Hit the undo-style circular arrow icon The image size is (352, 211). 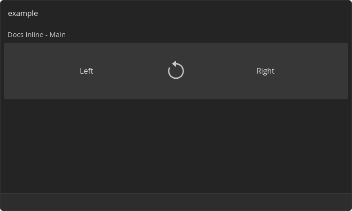point(176,71)
